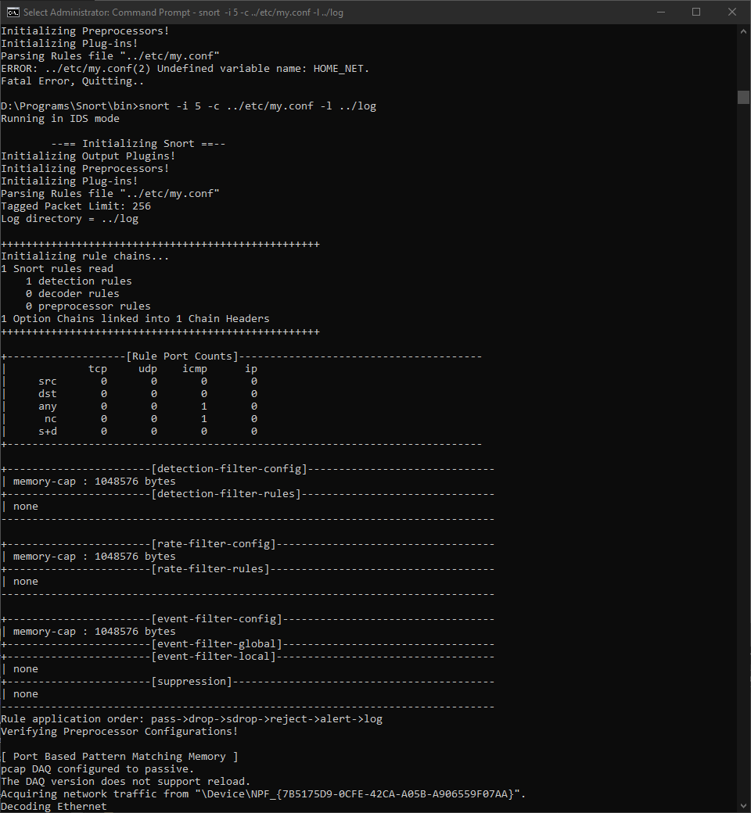Click the 'Fatal Error, Quitting..' line
The width and height of the screenshot is (751, 813).
(x=73, y=81)
